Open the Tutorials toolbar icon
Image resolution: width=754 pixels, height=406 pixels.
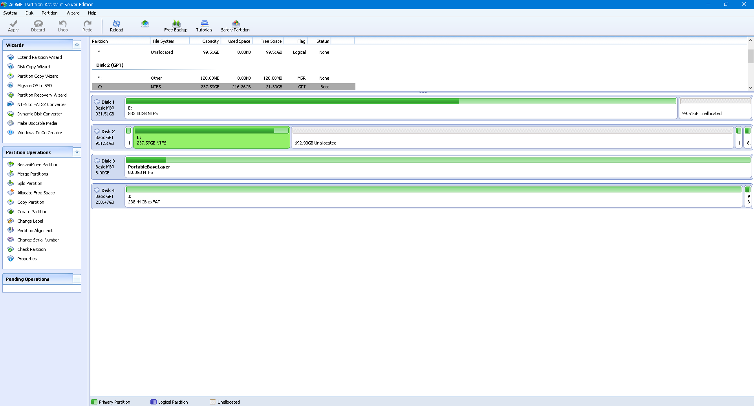coord(204,26)
